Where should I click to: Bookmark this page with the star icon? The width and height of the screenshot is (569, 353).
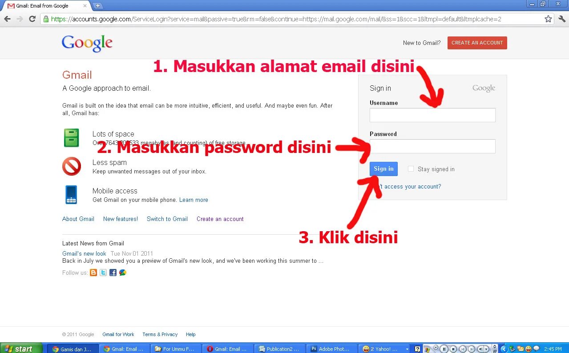point(548,19)
